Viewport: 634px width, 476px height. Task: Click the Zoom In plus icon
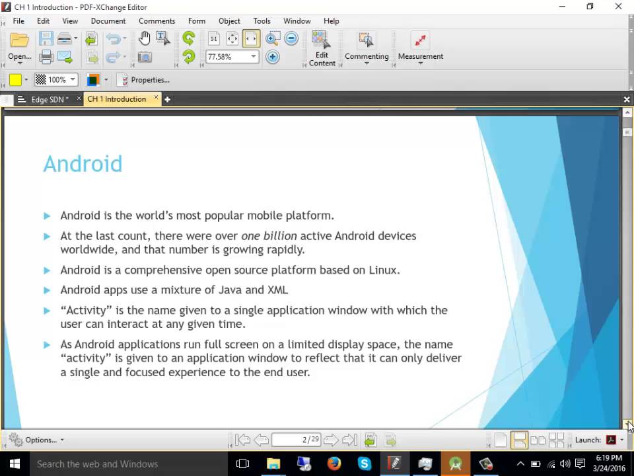point(273,57)
